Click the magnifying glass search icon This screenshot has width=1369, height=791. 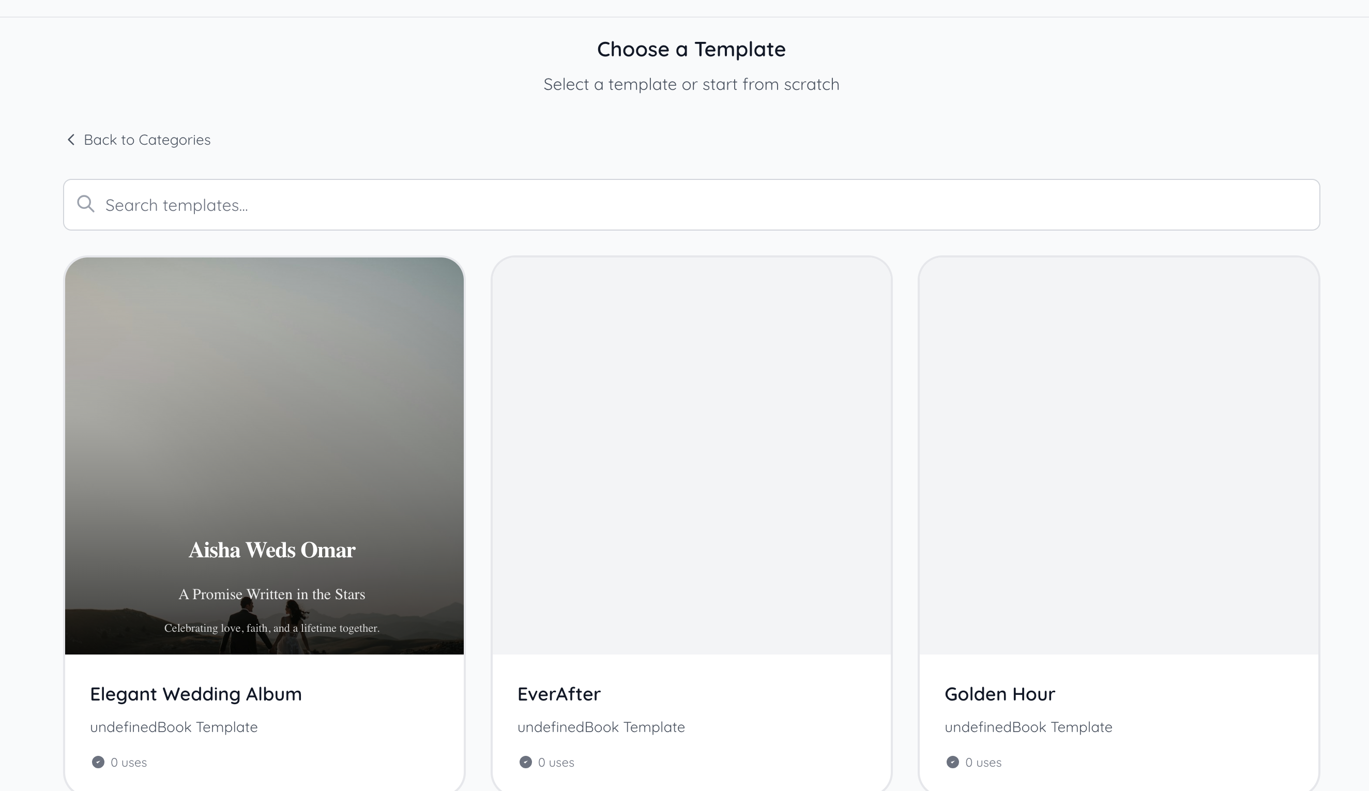tap(86, 204)
